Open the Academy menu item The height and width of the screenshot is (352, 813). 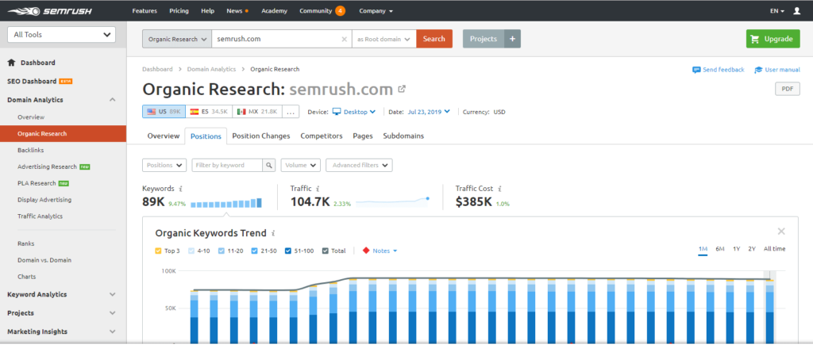point(274,11)
